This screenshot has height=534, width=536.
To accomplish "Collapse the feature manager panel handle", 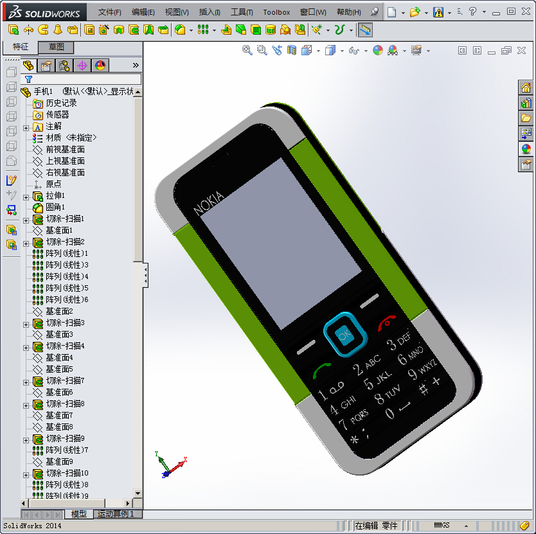I will pyautogui.click(x=146, y=275).
